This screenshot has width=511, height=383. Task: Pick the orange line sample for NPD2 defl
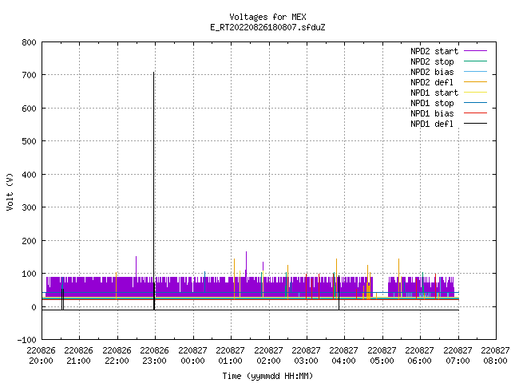[x=475, y=82]
